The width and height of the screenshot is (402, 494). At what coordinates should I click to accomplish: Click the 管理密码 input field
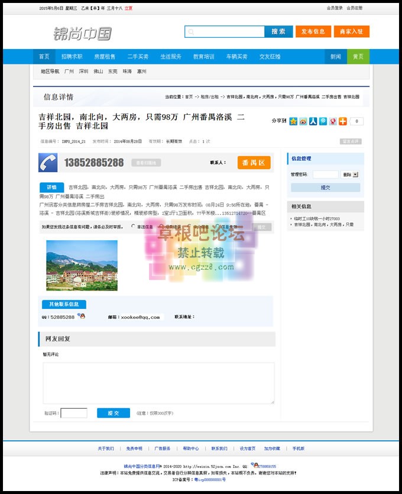click(x=325, y=175)
